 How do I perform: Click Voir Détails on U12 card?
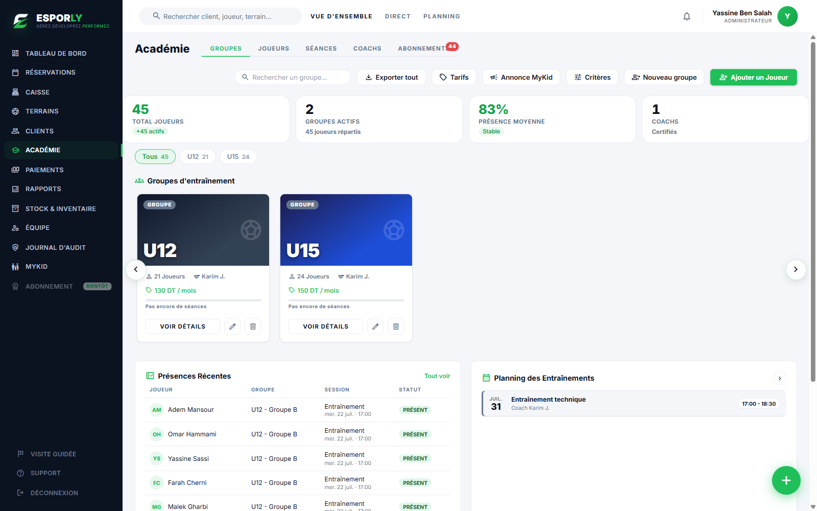coord(183,327)
